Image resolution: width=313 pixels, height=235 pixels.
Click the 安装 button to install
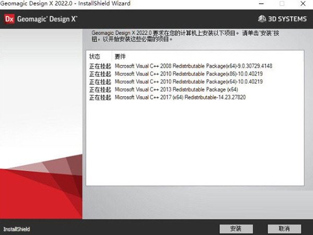point(235,229)
